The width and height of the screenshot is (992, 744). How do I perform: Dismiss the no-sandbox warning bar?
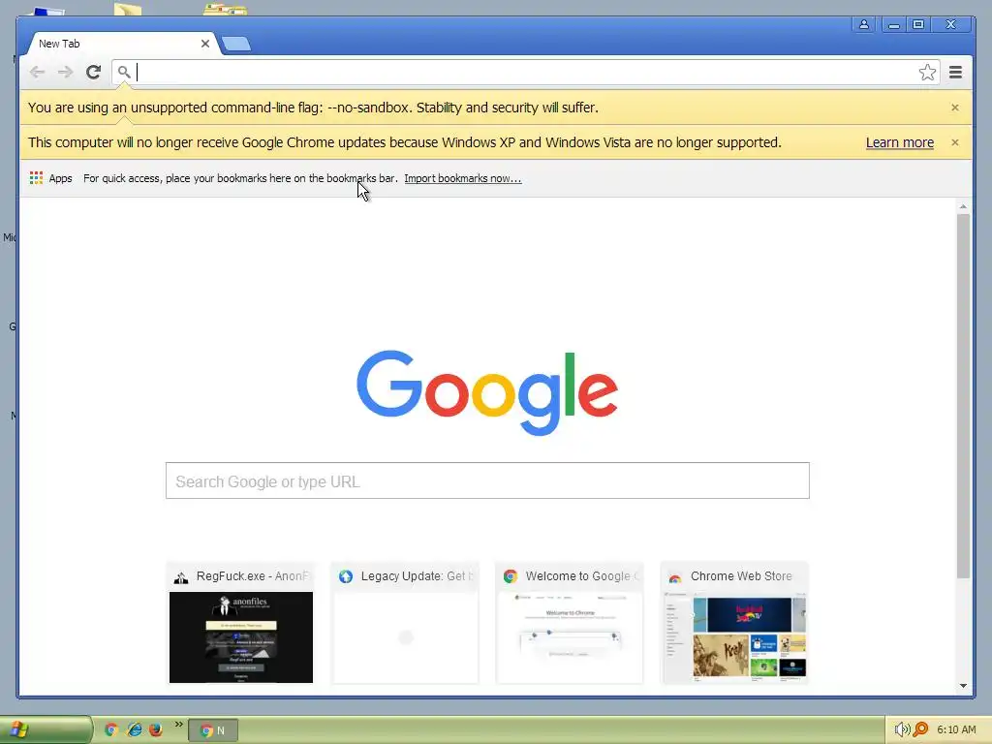pyautogui.click(x=954, y=108)
